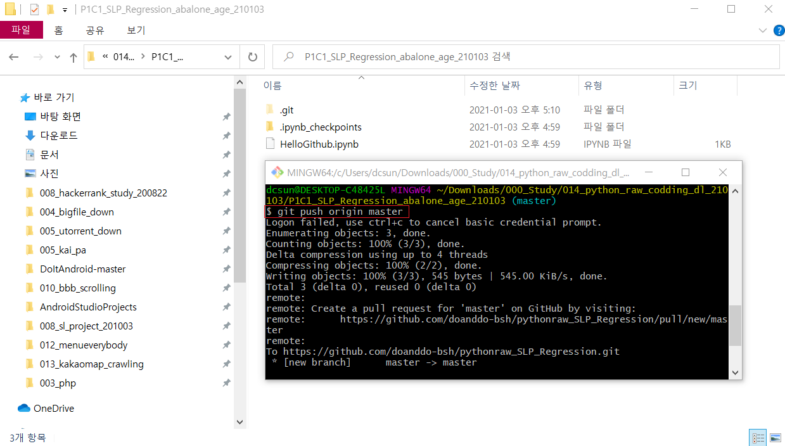Select 사진 in navigation pane
Screen dimensions: 785x446
(x=49, y=174)
